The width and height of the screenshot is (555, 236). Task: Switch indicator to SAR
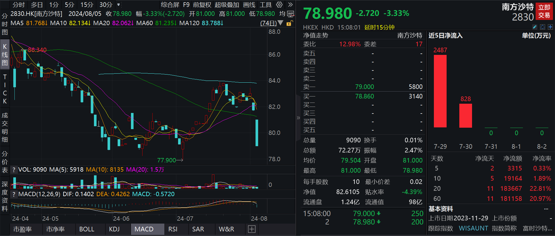198,229
